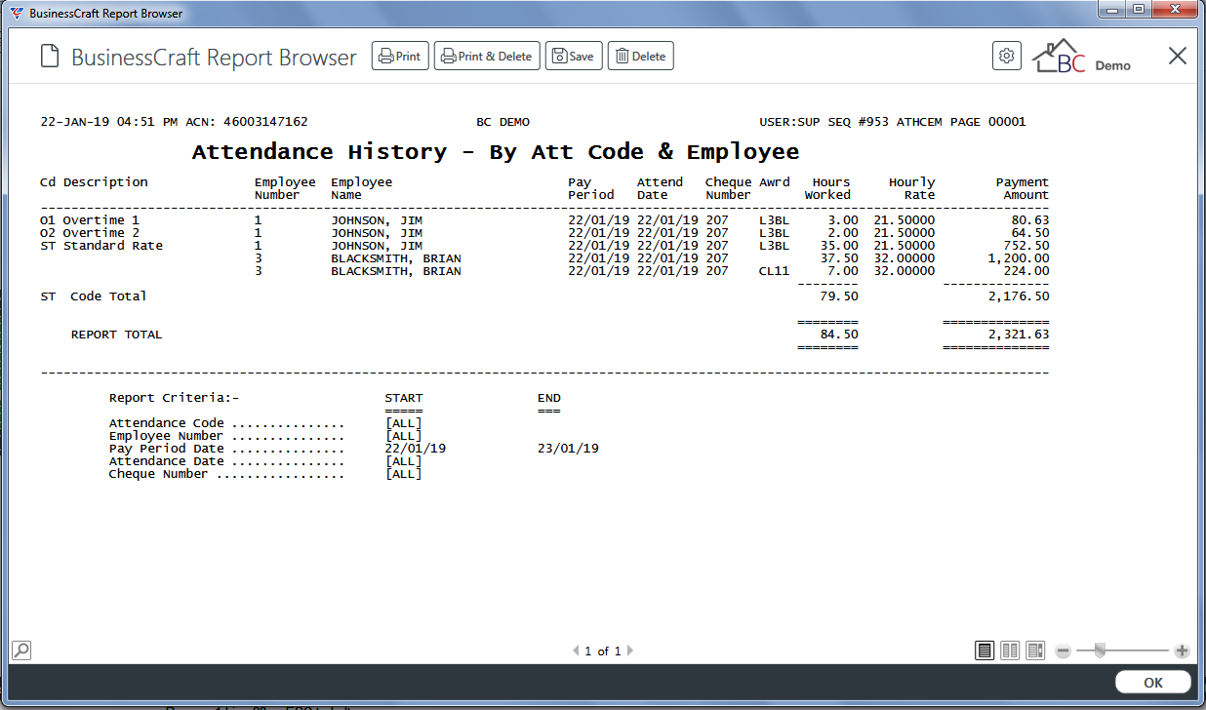The image size is (1206, 710).
Task: Click the BusinessCraft icon in the title bar
Action: pos(17,13)
